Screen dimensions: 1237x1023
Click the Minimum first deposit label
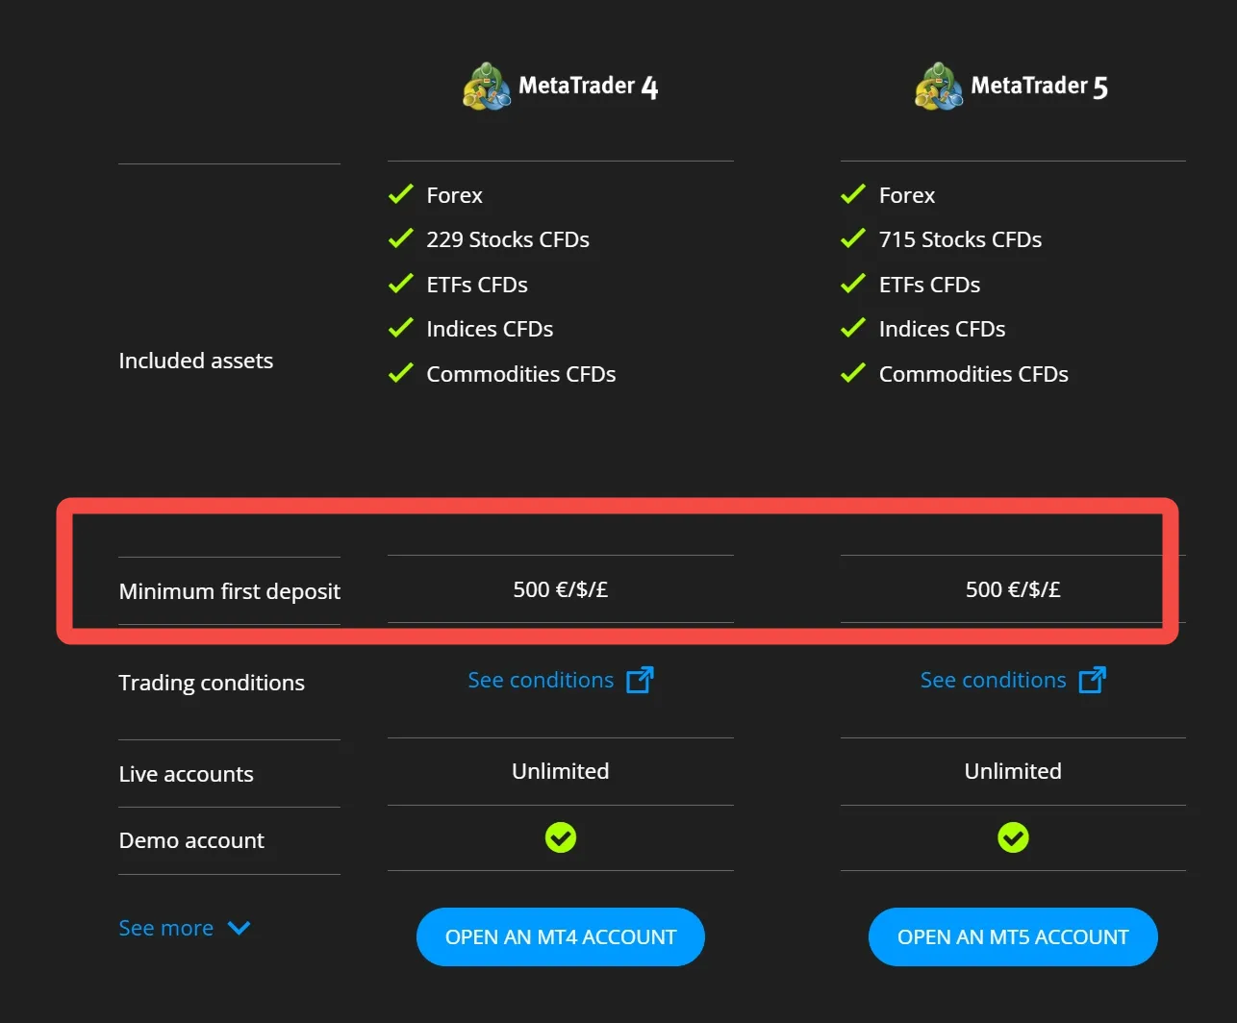230,591
